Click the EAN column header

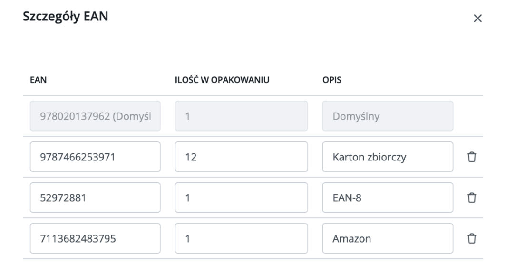click(39, 80)
